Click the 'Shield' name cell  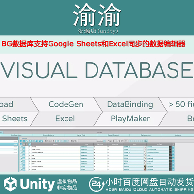[x=55, y=169]
